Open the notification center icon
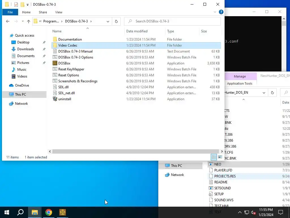Screen dimensions: 290x218 click(x=281, y=212)
